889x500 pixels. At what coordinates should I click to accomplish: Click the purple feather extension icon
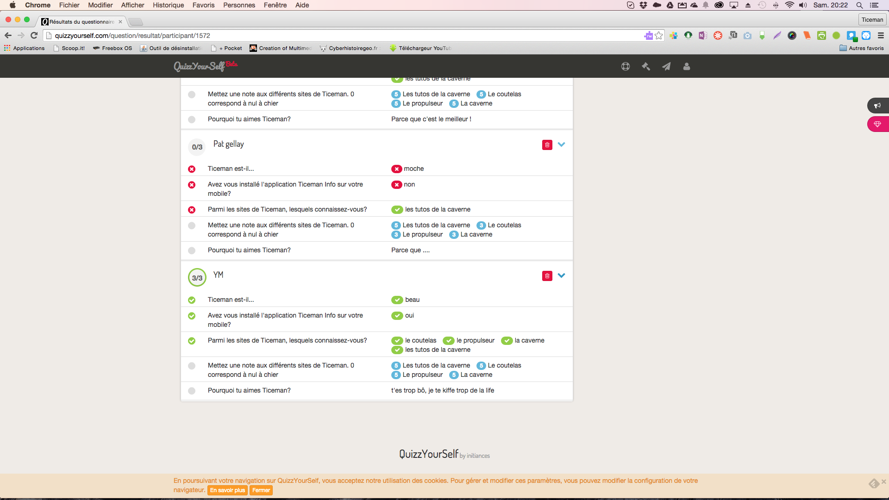(x=777, y=36)
